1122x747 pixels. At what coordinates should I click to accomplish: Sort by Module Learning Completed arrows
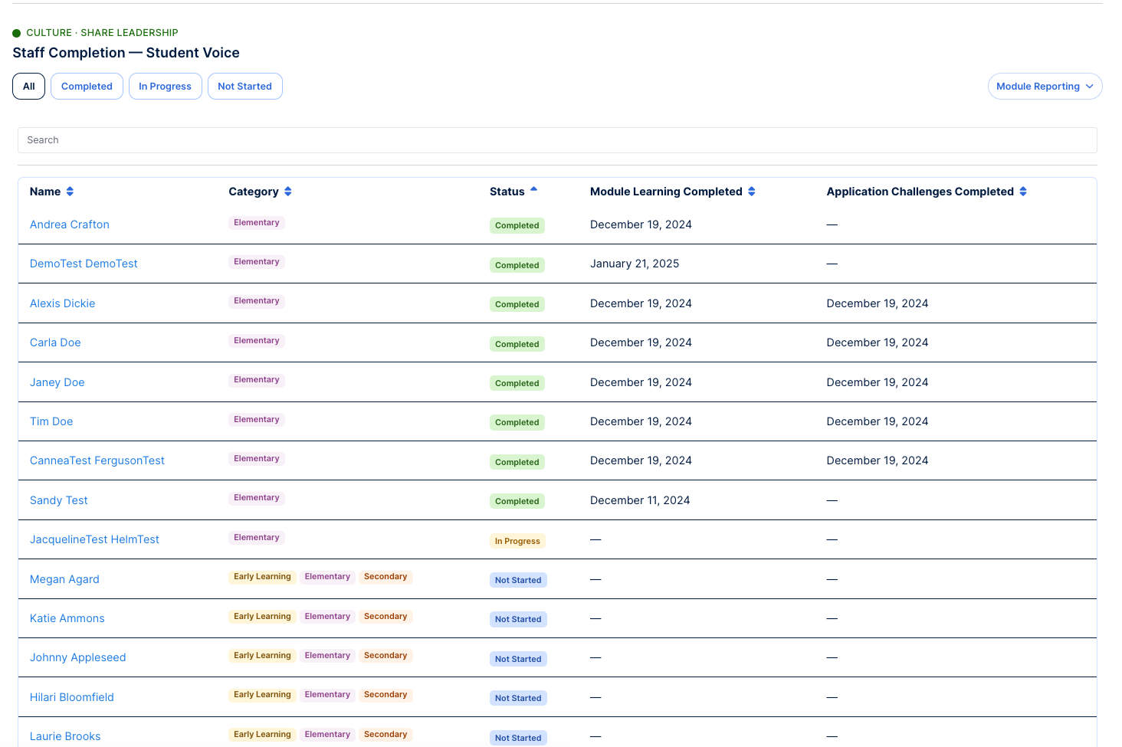click(x=752, y=192)
